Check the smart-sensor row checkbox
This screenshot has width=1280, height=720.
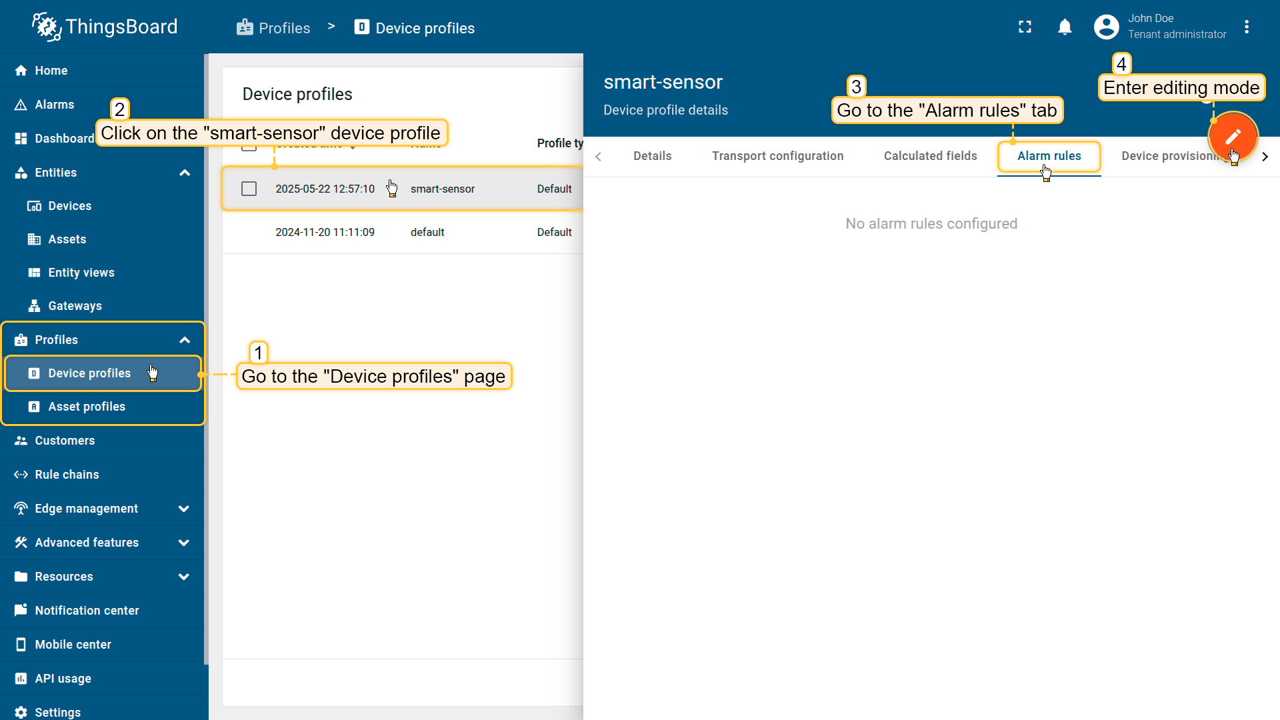249,189
